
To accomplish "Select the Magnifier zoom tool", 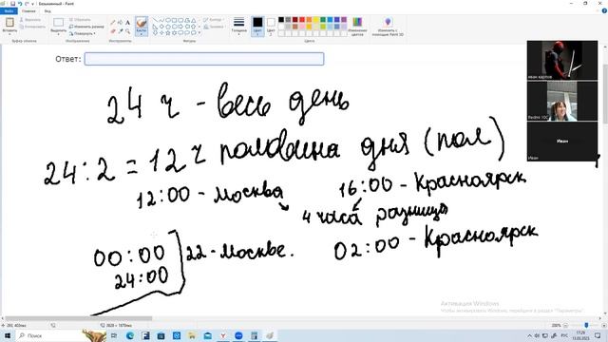I will [127, 31].
